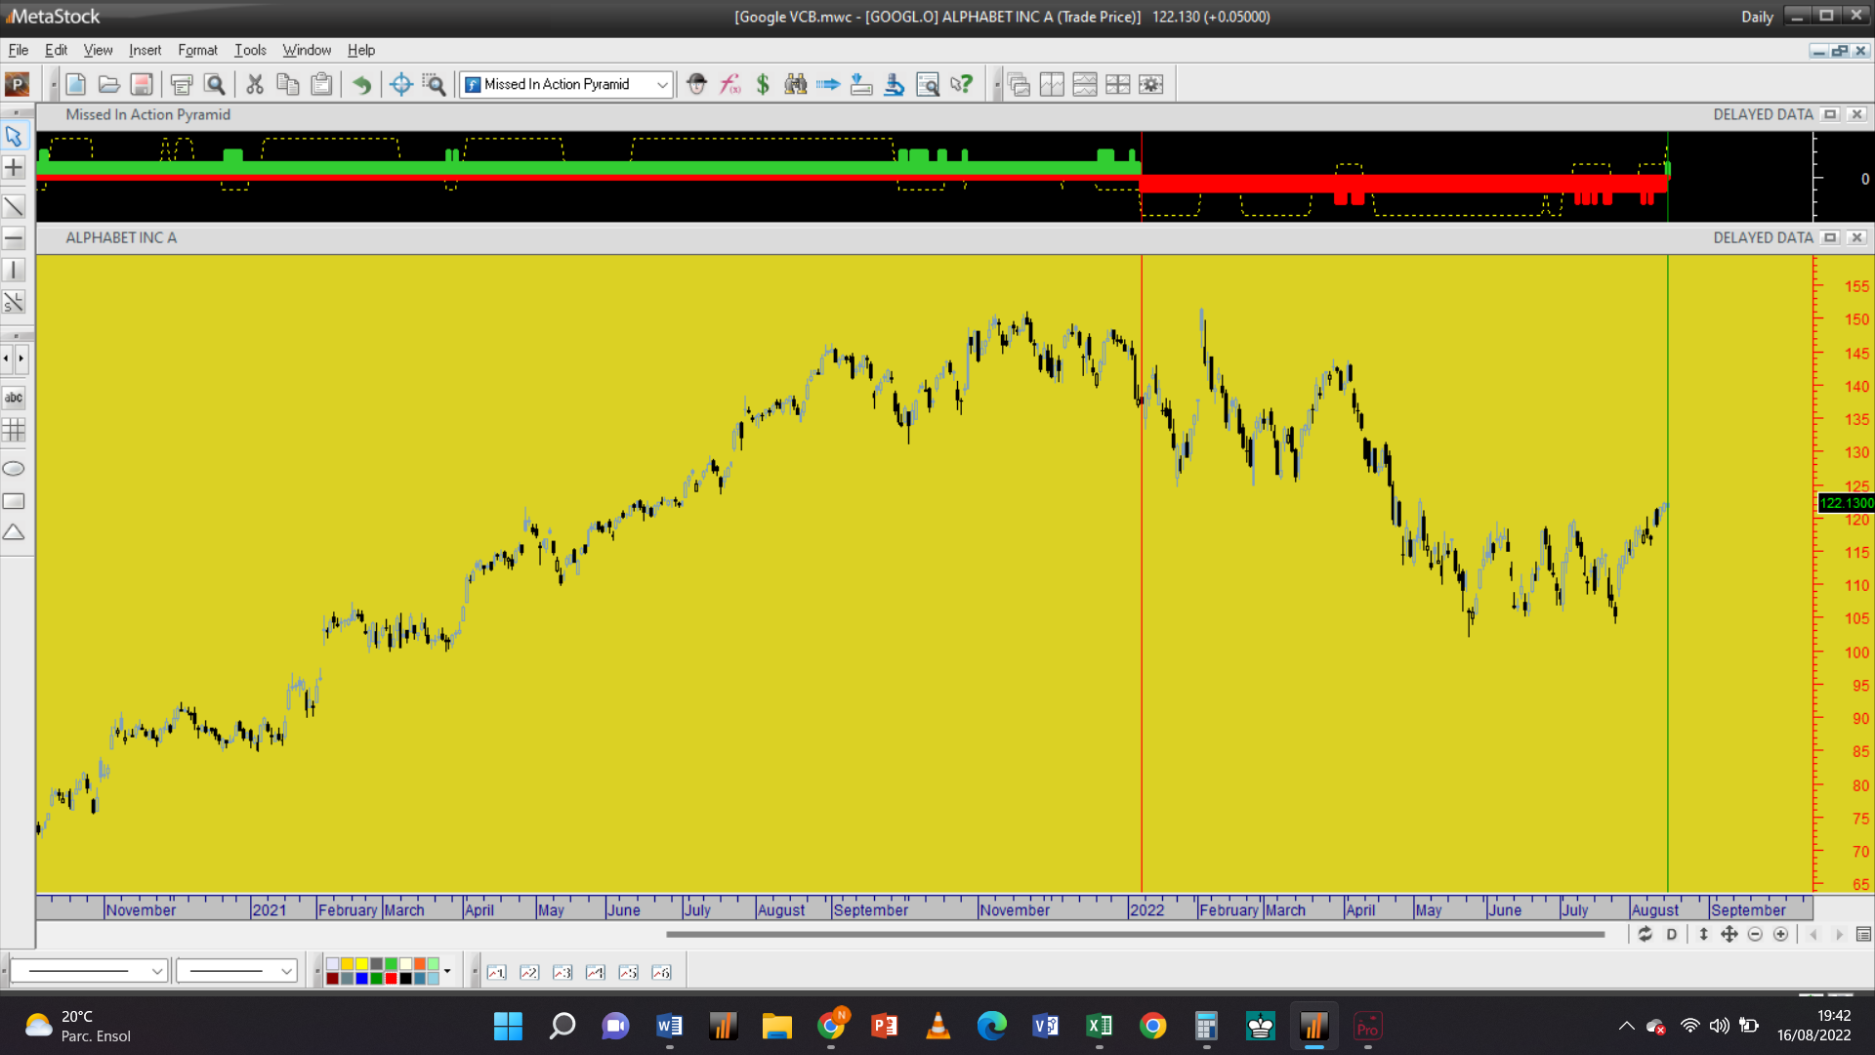Select the trendline drawing tool
The image size is (1875, 1055).
point(14,206)
